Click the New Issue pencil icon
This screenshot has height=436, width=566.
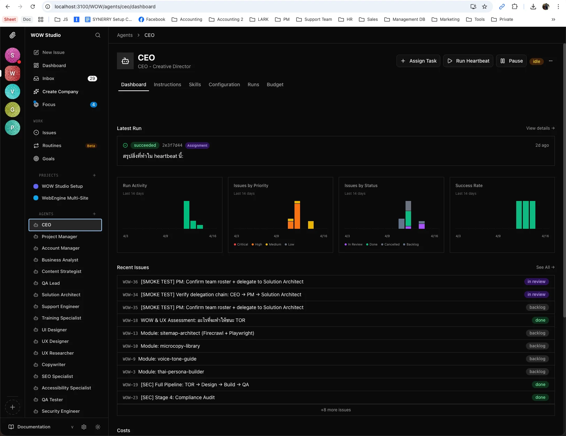pos(37,52)
